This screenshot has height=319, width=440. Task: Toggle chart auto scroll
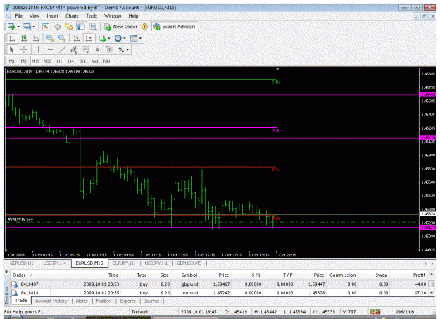(x=76, y=38)
